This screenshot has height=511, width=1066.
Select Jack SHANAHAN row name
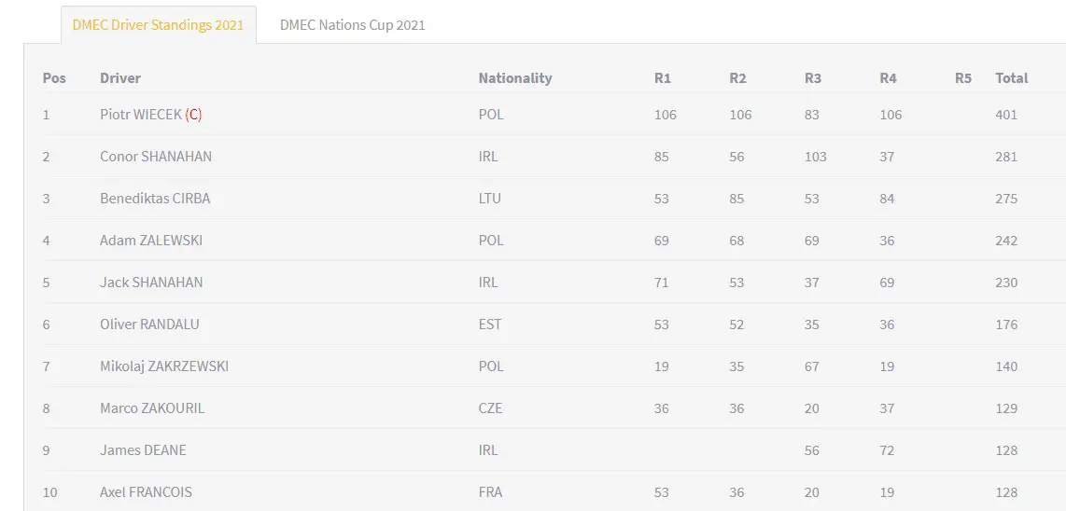pos(151,282)
